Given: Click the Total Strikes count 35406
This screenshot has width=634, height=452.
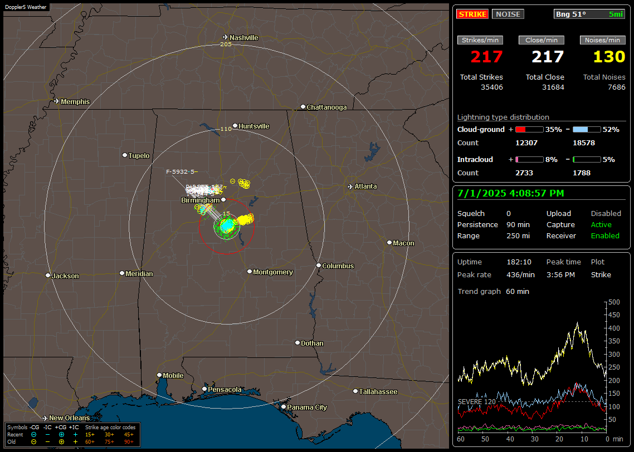Looking at the screenshot, I should (492, 87).
